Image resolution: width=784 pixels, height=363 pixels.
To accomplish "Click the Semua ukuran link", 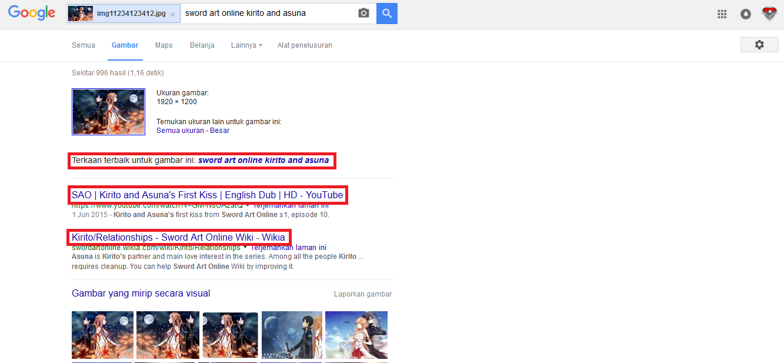I will (x=179, y=131).
